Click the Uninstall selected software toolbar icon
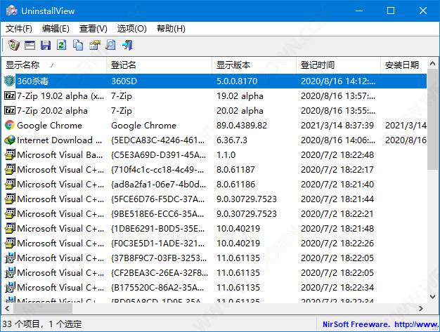The image size is (440, 332). coord(14,45)
